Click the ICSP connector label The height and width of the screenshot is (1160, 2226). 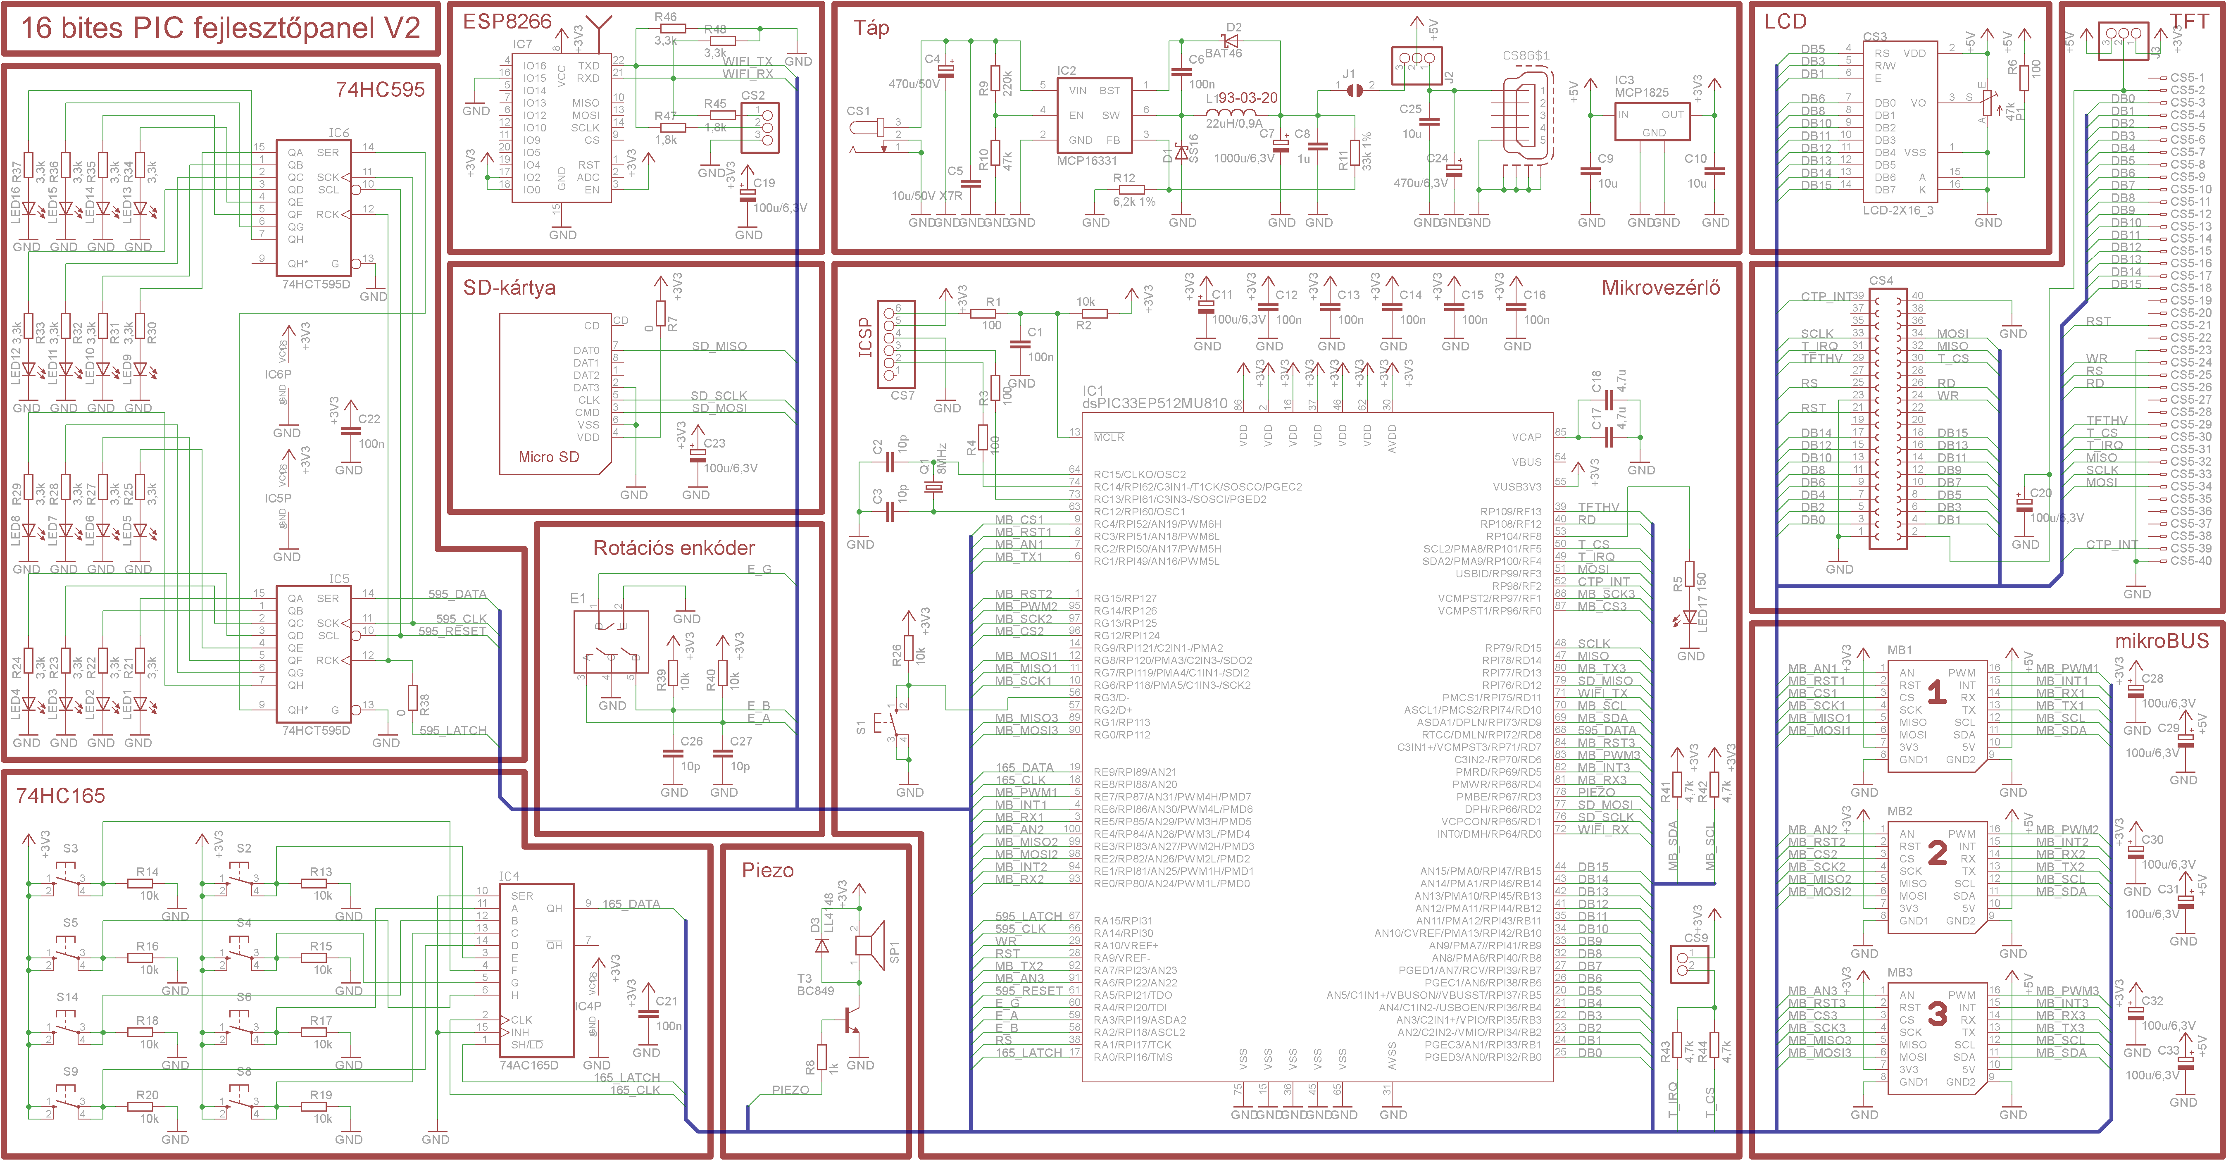point(865,337)
